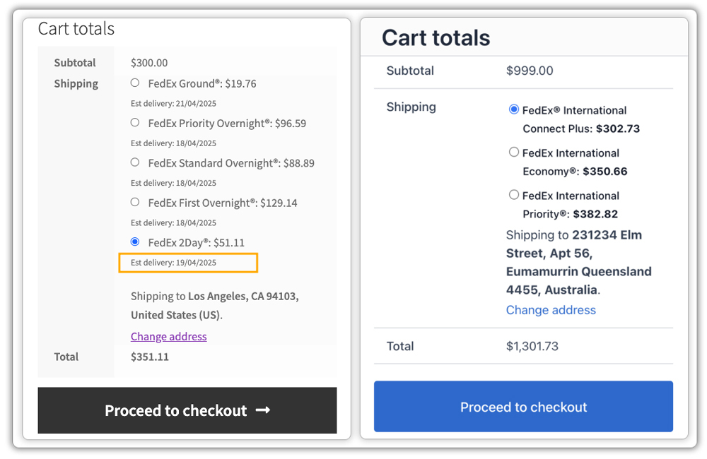Click the $351.11 total amount
Screen dimensions: 707x459
click(x=149, y=357)
